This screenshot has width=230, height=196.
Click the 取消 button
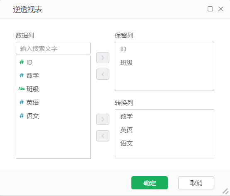point(196,183)
